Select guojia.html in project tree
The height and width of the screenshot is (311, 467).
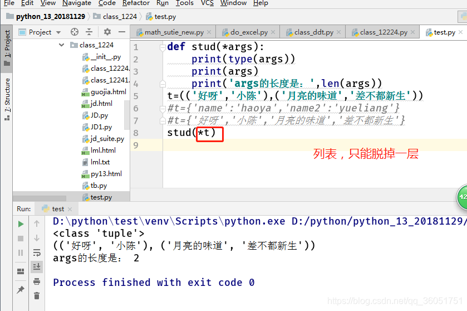pyautogui.click(x=104, y=92)
